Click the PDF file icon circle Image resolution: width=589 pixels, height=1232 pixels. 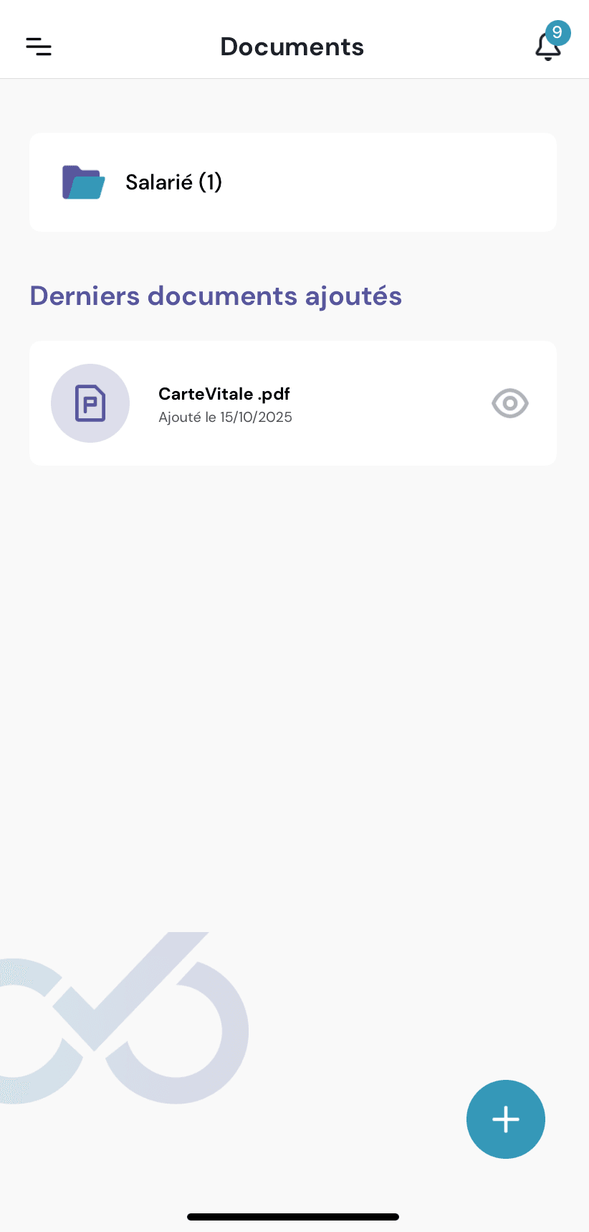(90, 403)
